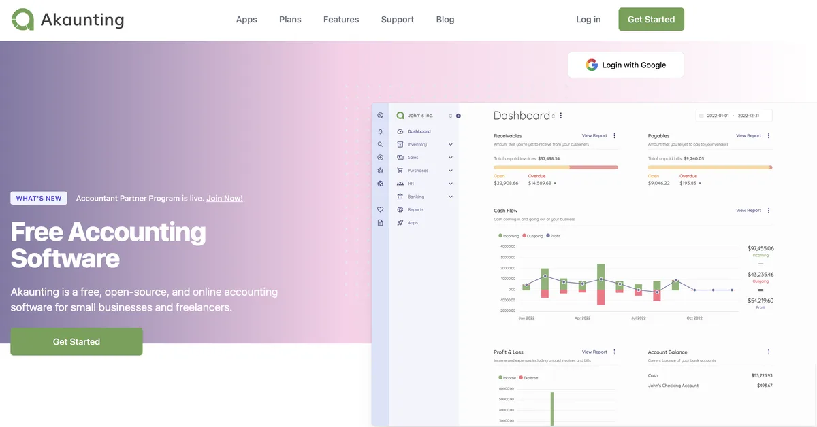Toggle the Profit legend in Cash Flow
The image size is (817, 427).
click(554, 236)
